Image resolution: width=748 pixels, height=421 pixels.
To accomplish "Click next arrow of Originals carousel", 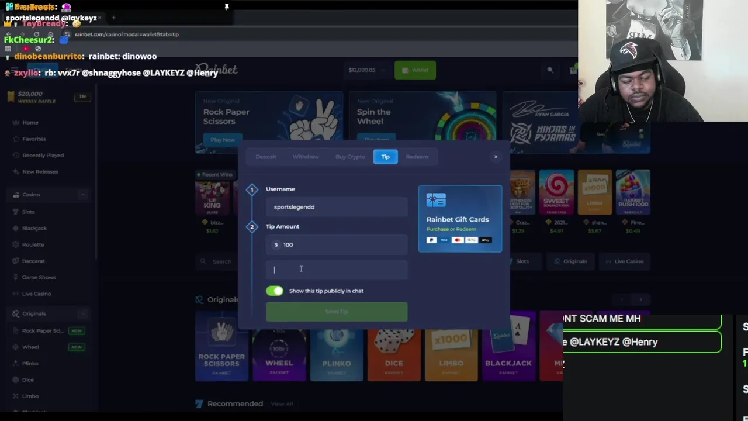I will click(640, 299).
